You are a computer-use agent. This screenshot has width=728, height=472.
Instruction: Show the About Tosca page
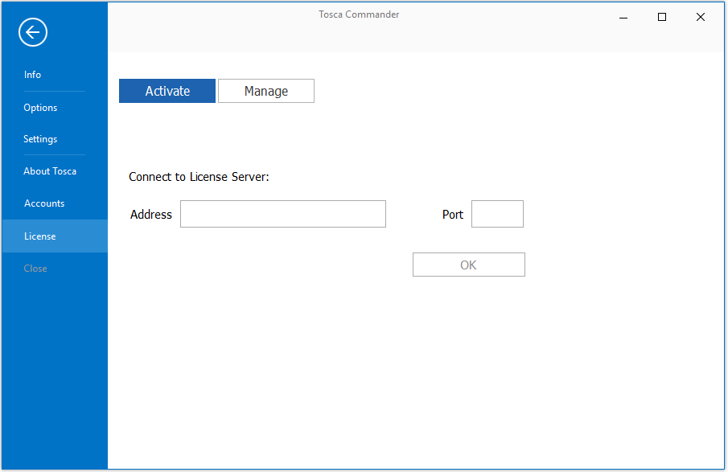50,171
